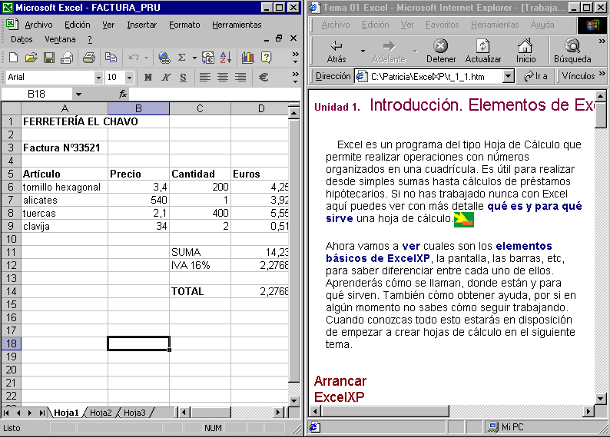The height and width of the screenshot is (438, 610).
Task: Sort ascending with the A-Z icon
Action: pyautogui.click(x=226, y=58)
